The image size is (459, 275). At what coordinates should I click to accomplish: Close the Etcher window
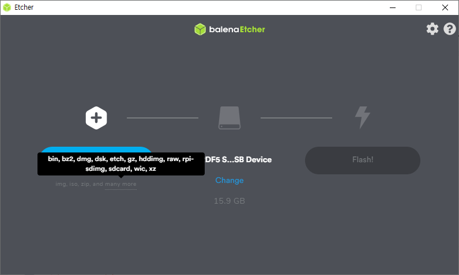coord(445,7)
